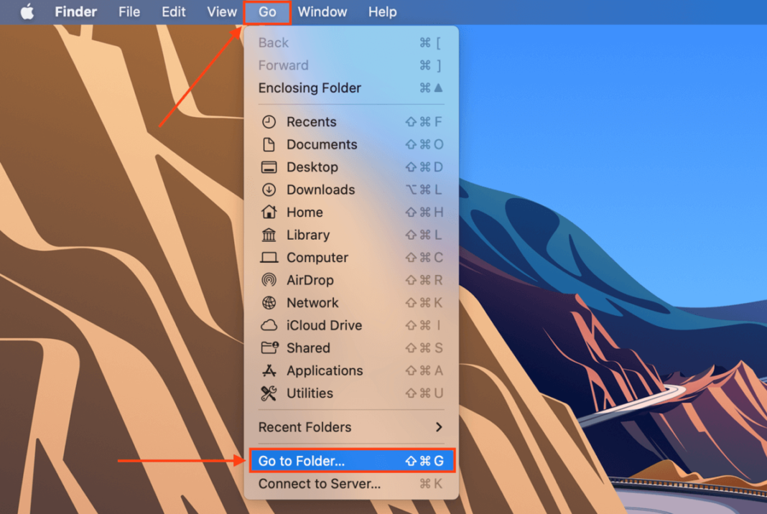Screen dimensions: 767x514
Task: Open the Window menu
Action: point(322,11)
